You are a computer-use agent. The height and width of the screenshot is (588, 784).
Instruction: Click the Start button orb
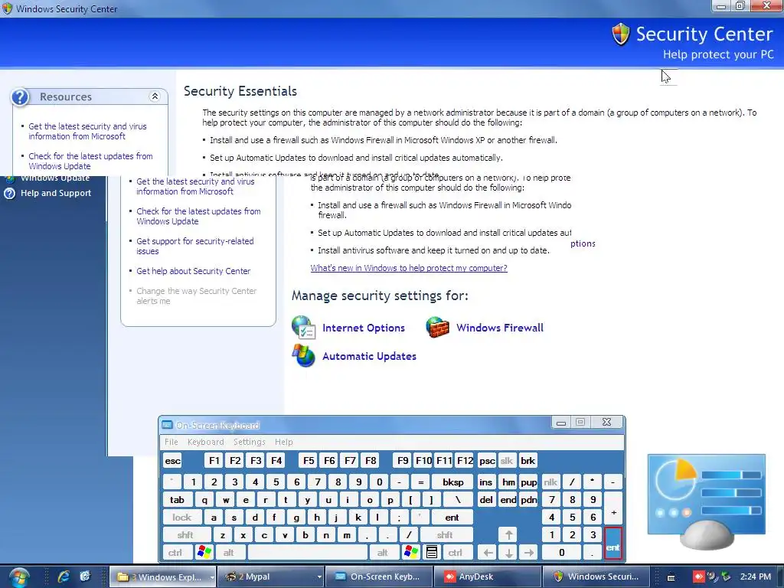(x=18, y=577)
